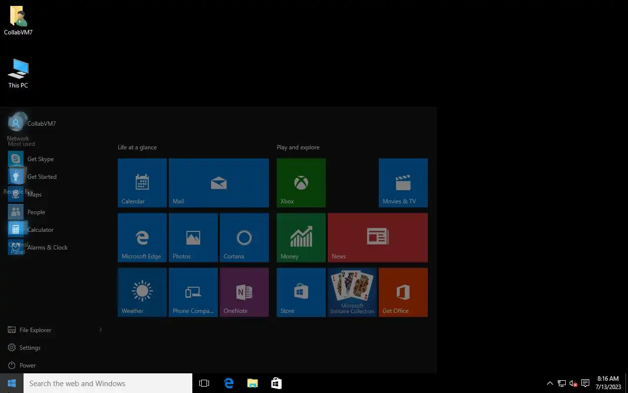Click the Play and explore heading
628x393 pixels.
(x=298, y=147)
